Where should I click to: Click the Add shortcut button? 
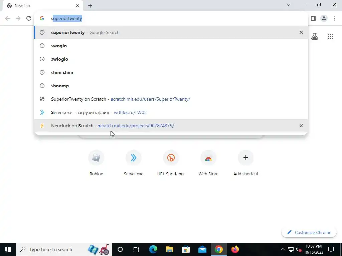coord(246,163)
